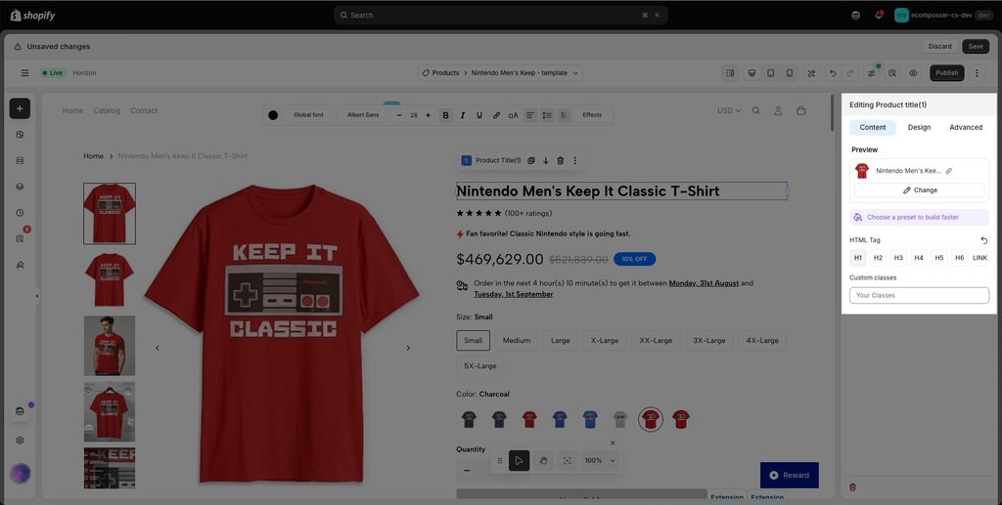Open the 100% zoom level dropdown
The image size is (1002, 505).
point(600,460)
